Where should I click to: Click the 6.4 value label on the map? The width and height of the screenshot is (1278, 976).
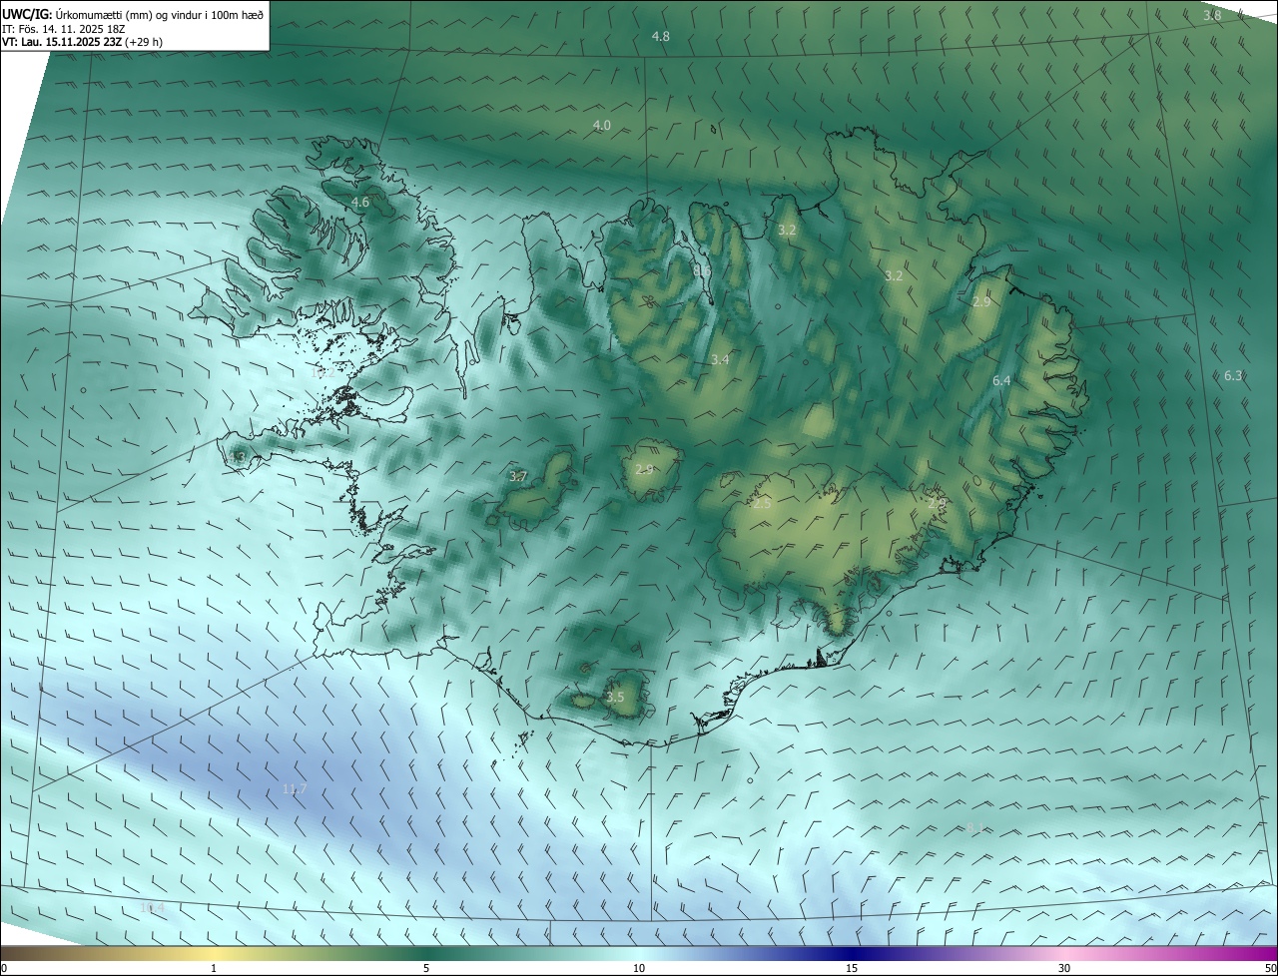[x=1001, y=381]
